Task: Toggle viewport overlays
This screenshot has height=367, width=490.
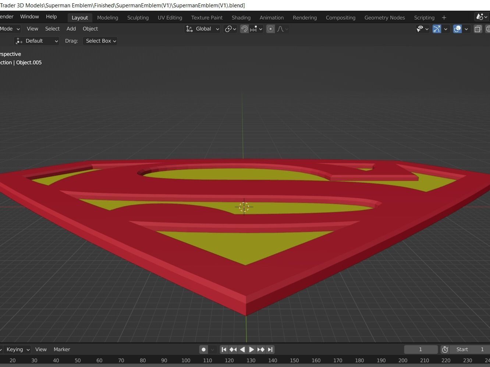Action: [x=457, y=29]
